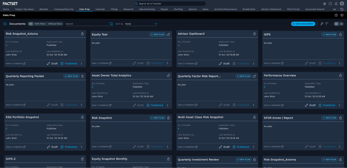Open the Company/Security tab
This screenshot has width=347, height=168.
(x=64, y=9)
